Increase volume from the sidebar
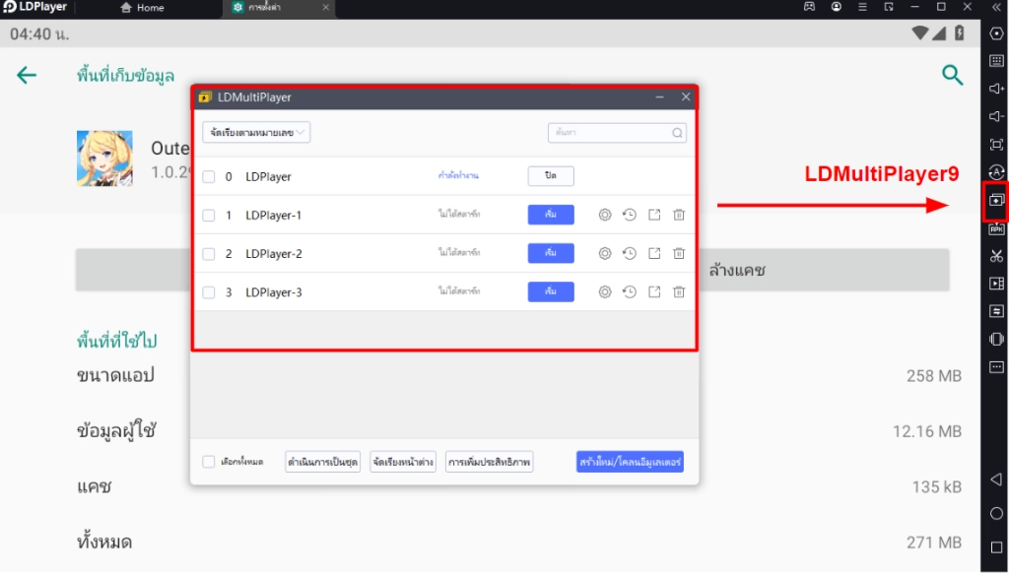Screen dimensions: 1009x575 (x=996, y=89)
